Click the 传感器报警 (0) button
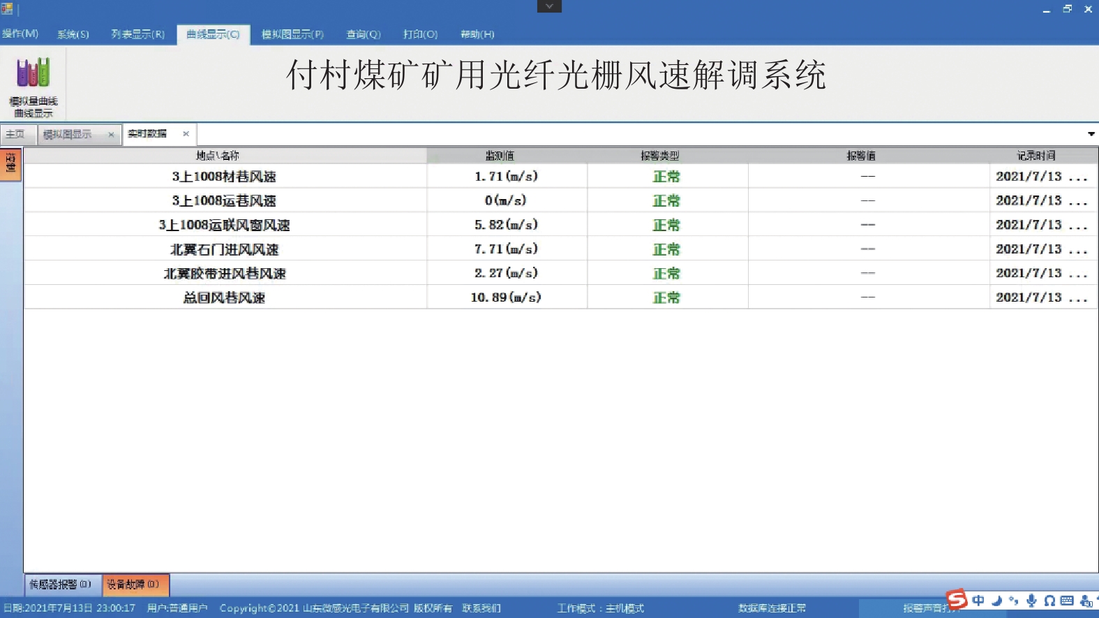 pos(61,584)
